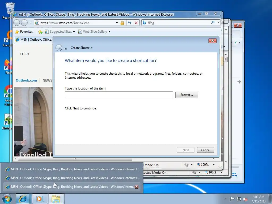Click the red Stop loading icon

click(x=136, y=23)
